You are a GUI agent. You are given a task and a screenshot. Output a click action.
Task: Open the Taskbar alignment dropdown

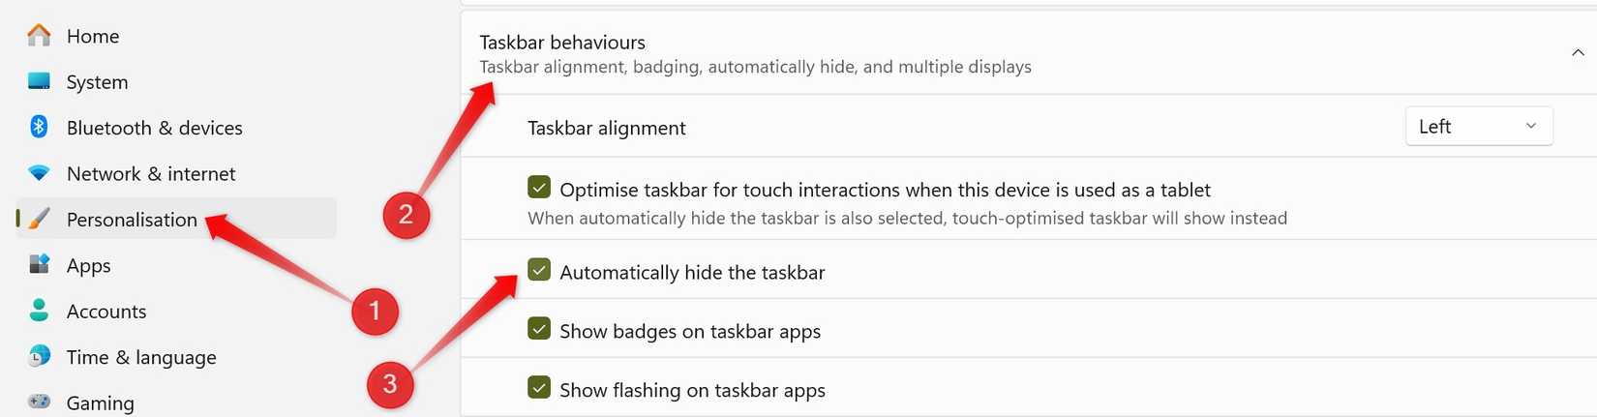click(x=1478, y=127)
